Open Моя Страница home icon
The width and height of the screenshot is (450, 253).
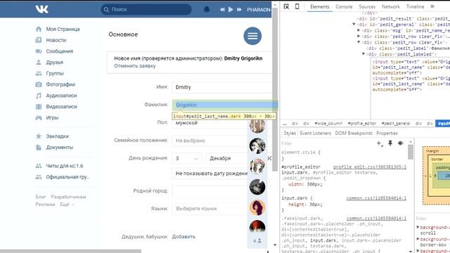[39, 29]
